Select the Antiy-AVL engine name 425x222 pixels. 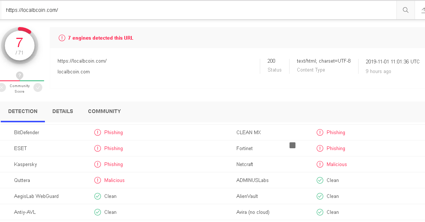pyautogui.click(x=25, y=212)
